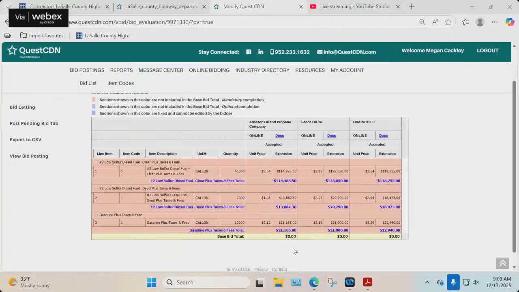Screen dimensions: 519x292
Task: Add this page to favorites star icon
Action: (448, 22)
